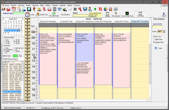The image size is (169, 110).
Task: Click the green dollar sign icon
Action: pos(95,9)
